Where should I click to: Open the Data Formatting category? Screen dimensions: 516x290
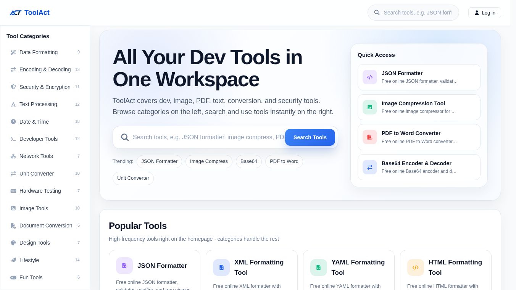(45, 52)
